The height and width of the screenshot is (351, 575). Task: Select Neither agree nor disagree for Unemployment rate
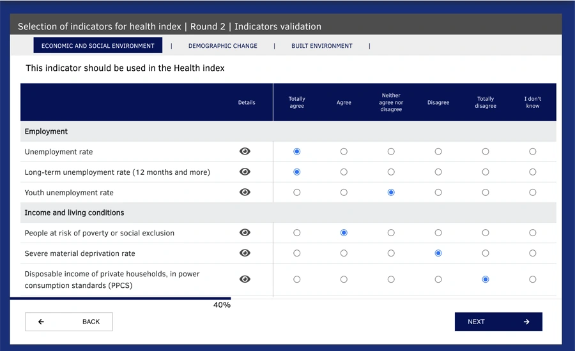click(391, 151)
